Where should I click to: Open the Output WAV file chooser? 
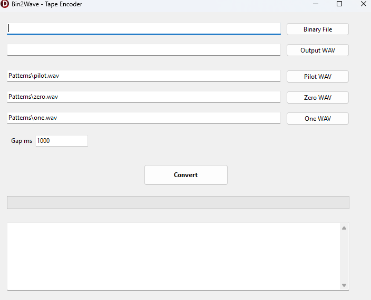point(318,50)
